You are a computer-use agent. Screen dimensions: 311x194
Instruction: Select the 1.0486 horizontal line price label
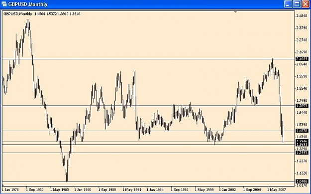302,181
